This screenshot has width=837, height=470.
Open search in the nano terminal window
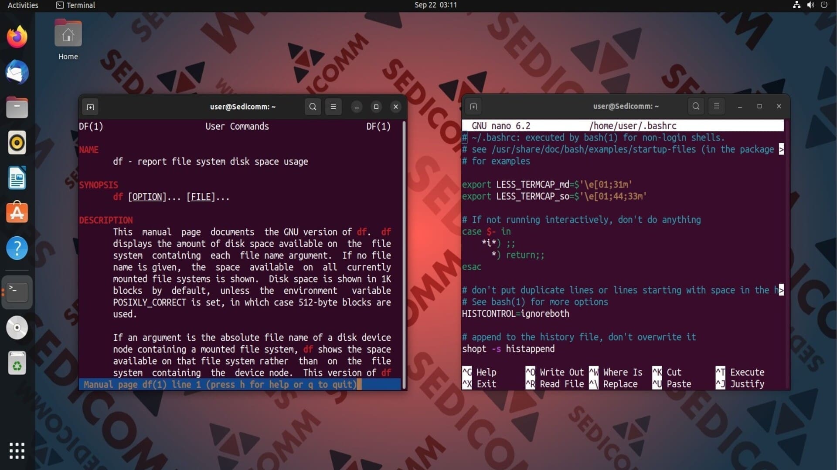696,106
